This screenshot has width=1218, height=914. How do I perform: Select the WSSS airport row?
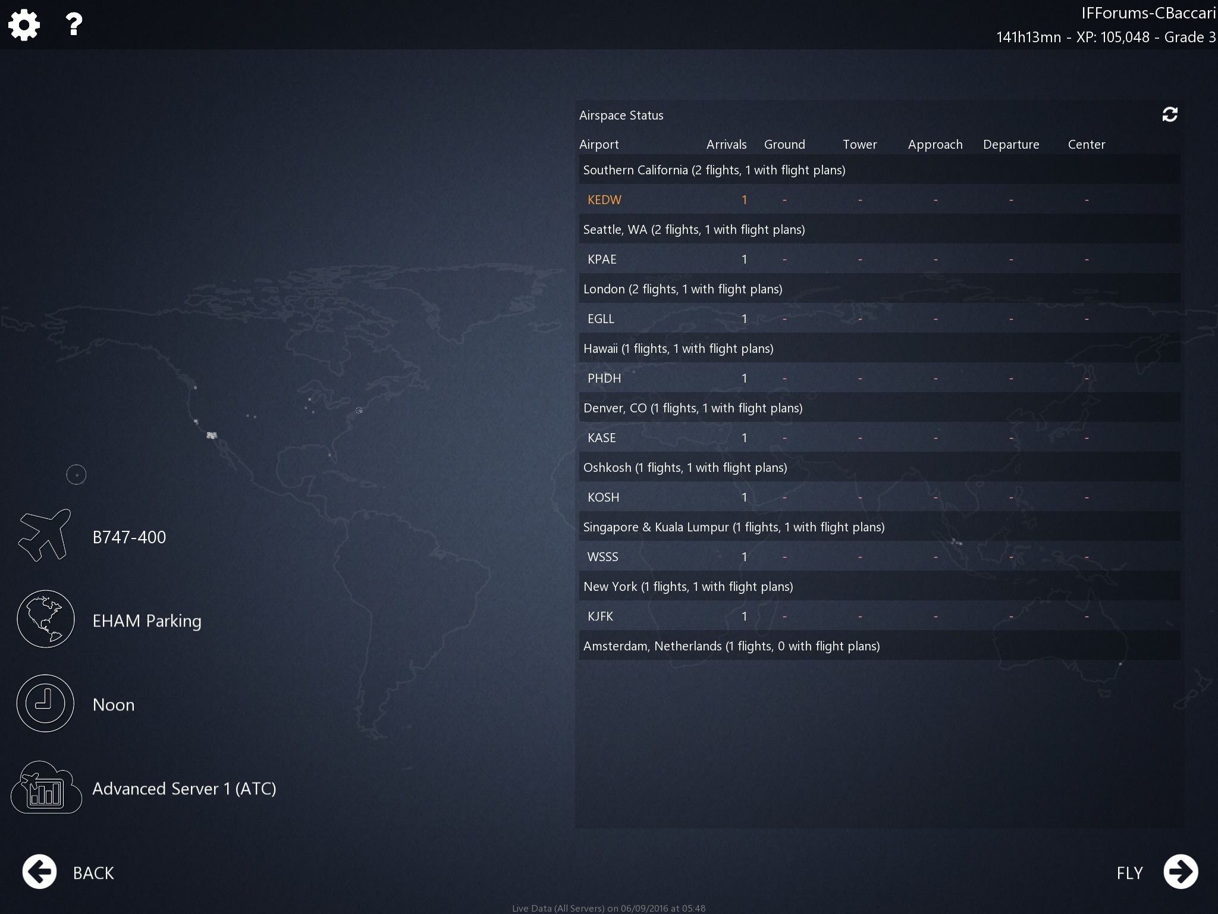(602, 557)
